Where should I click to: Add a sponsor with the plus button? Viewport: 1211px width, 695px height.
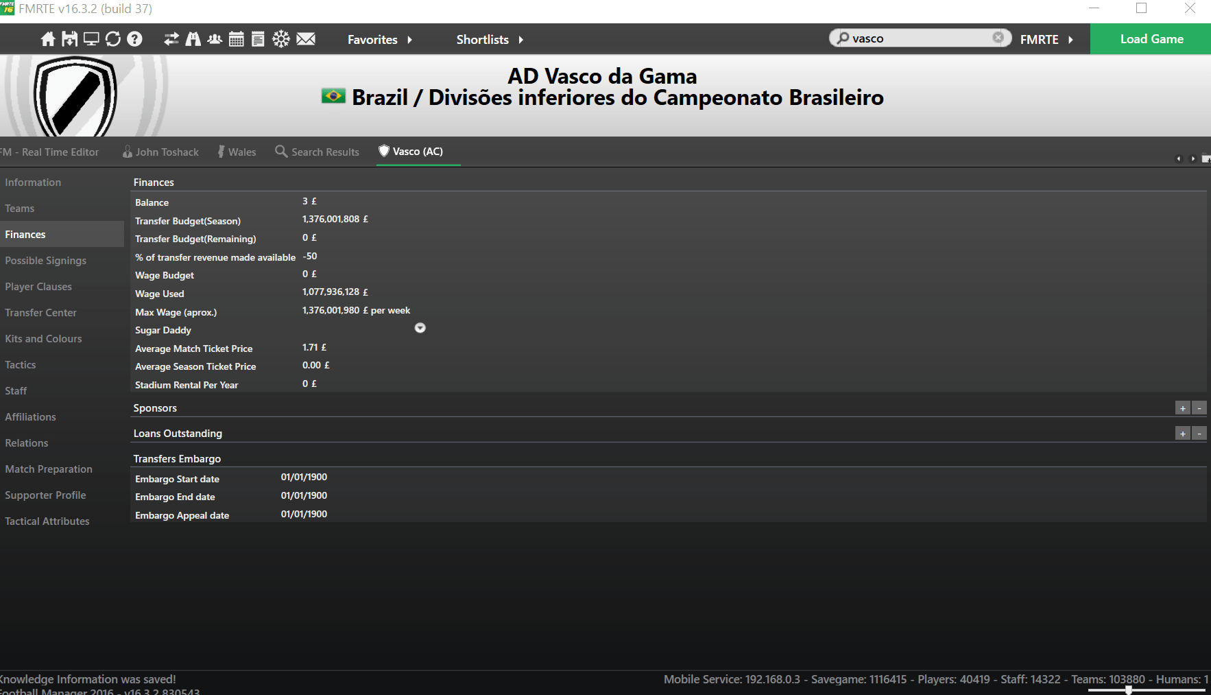pos(1183,408)
